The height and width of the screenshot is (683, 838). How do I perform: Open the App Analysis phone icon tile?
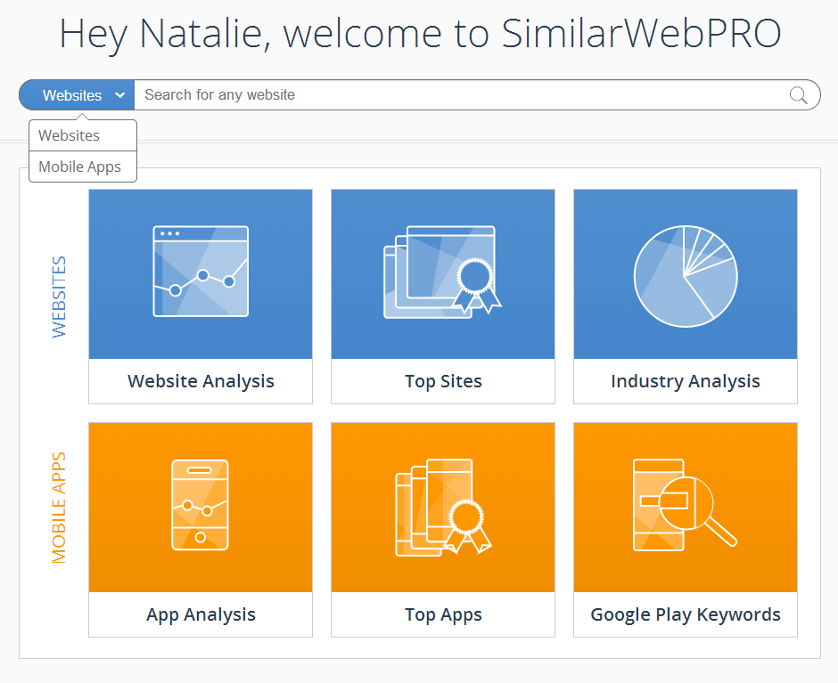coord(201,505)
